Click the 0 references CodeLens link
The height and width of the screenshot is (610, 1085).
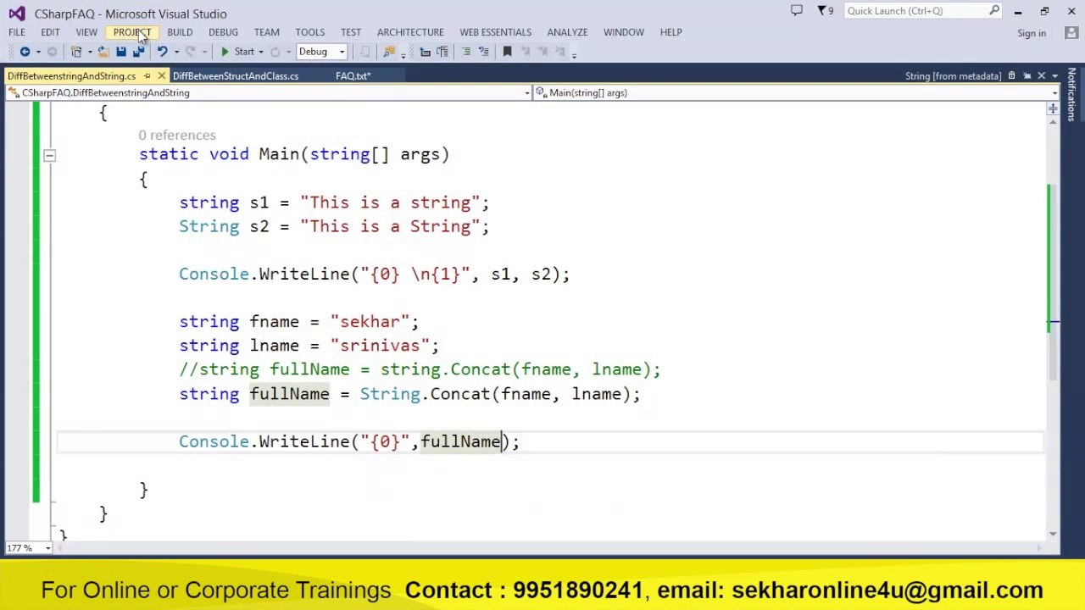(177, 136)
